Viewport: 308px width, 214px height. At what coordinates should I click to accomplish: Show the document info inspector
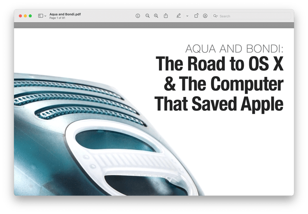coord(138,16)
